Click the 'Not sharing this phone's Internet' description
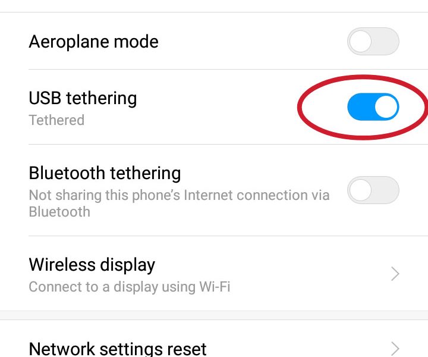 179,203
